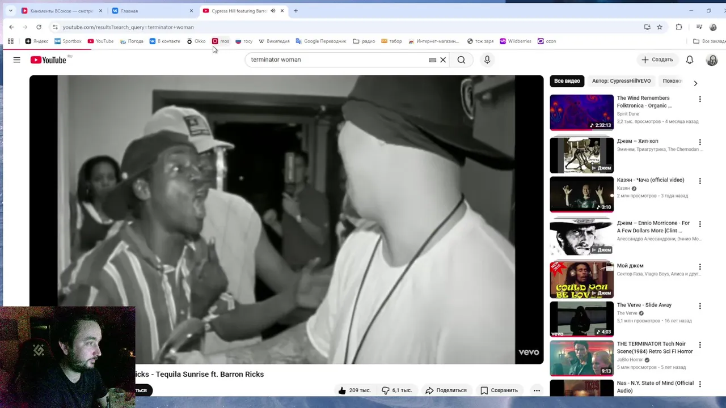Open Chrome profile avatar
The height and width of the screenshot is (408, 726).
(x=714, y=27)
